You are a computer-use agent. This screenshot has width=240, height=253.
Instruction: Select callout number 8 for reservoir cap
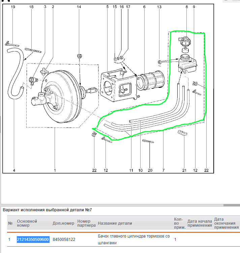[x=187, y=7]
